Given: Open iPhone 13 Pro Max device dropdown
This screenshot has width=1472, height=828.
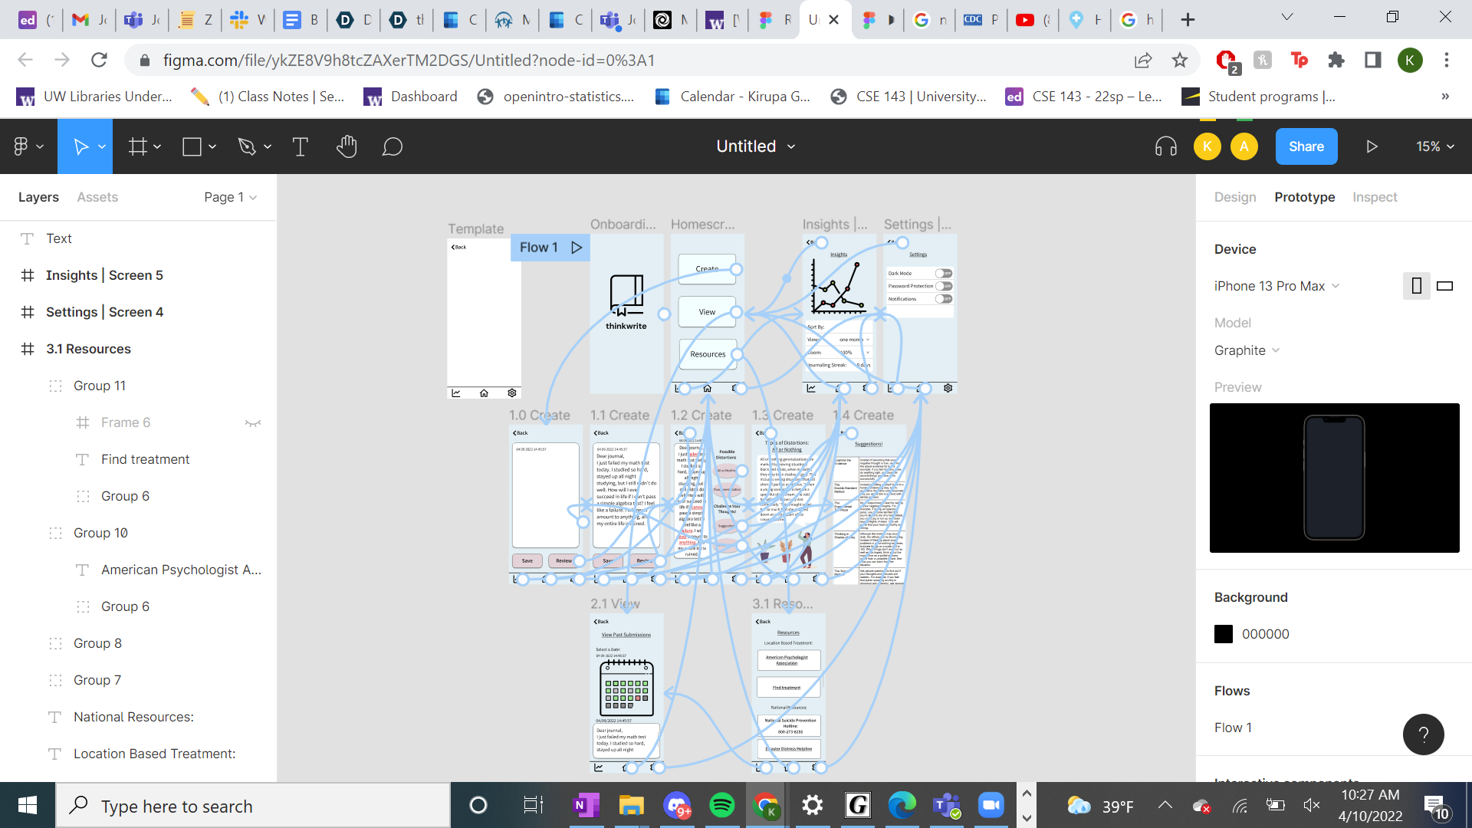Looking at the screenshot, I should (x=1276, y=286).
